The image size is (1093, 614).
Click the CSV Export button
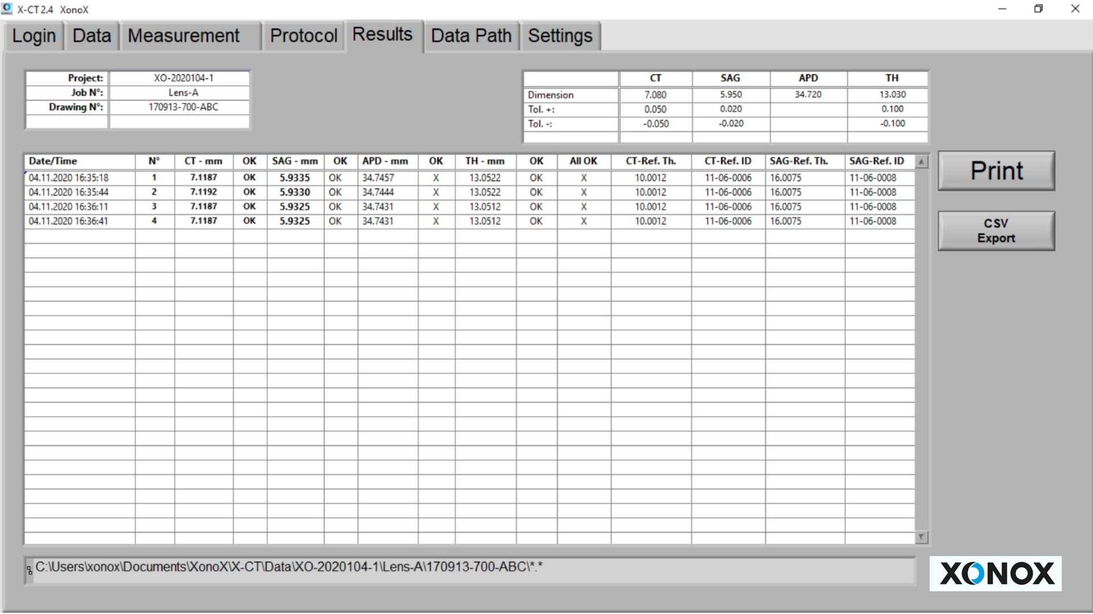tap(996, 231)
